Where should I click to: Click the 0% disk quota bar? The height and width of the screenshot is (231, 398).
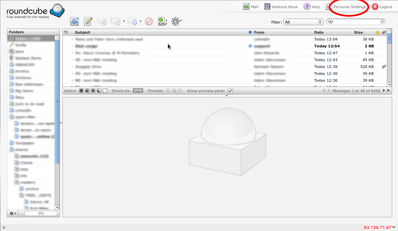(41, 213)
